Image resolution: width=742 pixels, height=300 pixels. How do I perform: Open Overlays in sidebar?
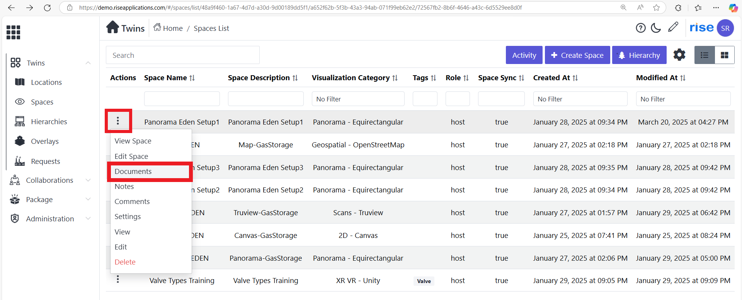(45, 141)
